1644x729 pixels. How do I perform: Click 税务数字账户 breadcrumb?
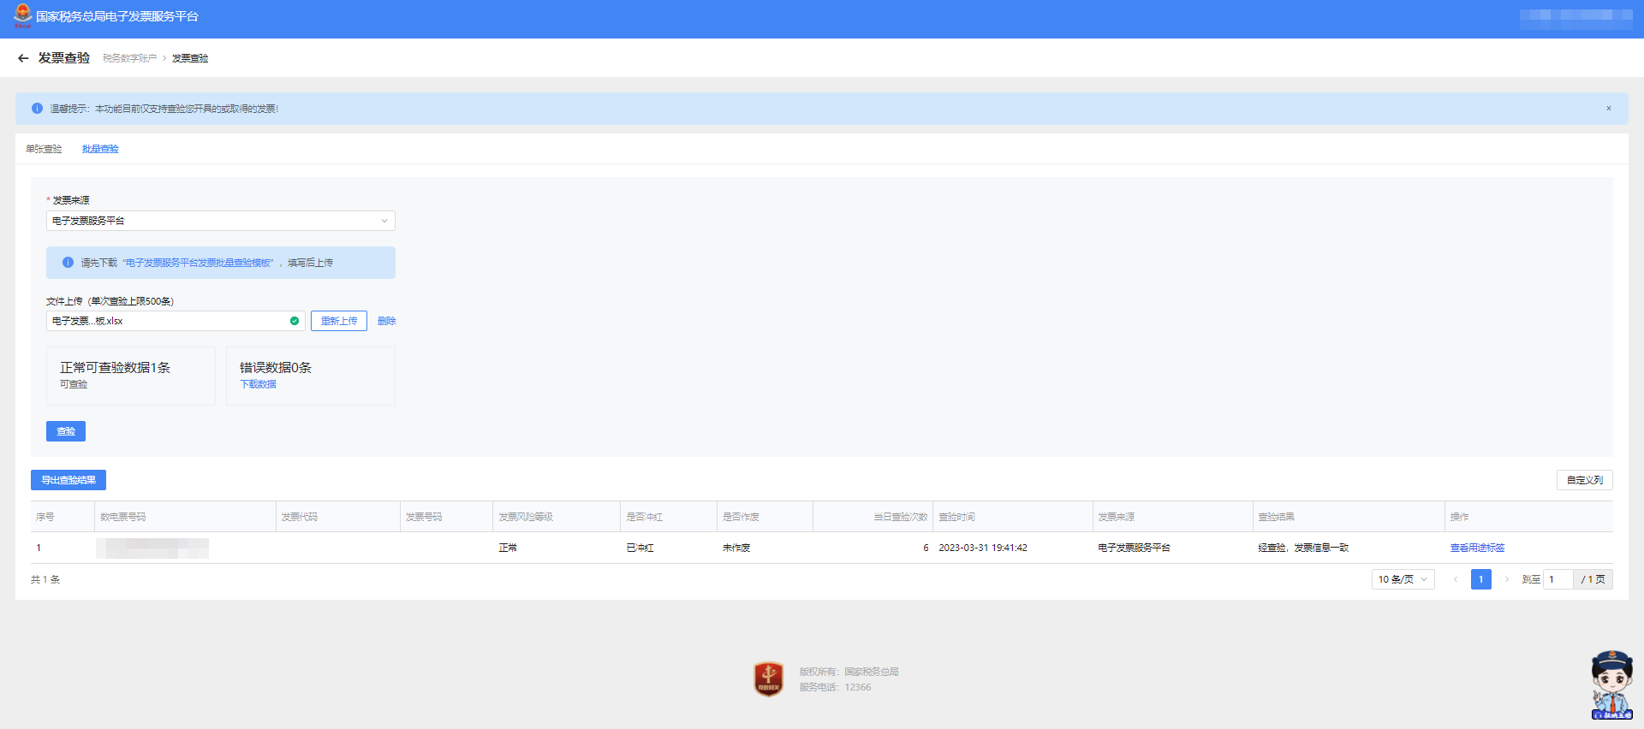point(129,58)
